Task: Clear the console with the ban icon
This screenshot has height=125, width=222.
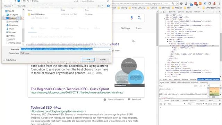Action: (x=164, y=104)
